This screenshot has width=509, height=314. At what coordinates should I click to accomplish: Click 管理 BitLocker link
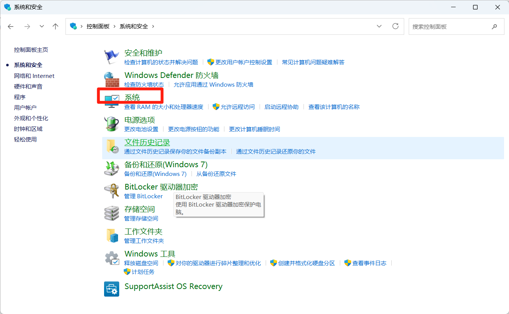(143, 196)
